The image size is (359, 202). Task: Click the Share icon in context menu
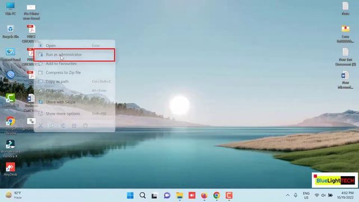click(74, 126)
